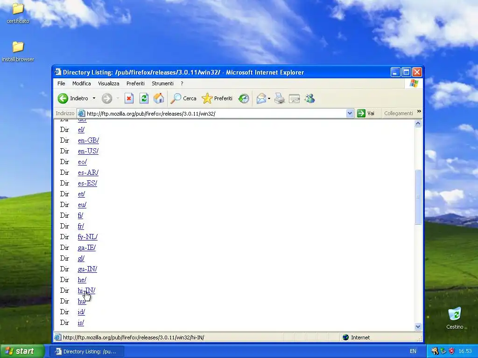Open the is/ directory link
478x358 pixels.
(x=81, y=323)
